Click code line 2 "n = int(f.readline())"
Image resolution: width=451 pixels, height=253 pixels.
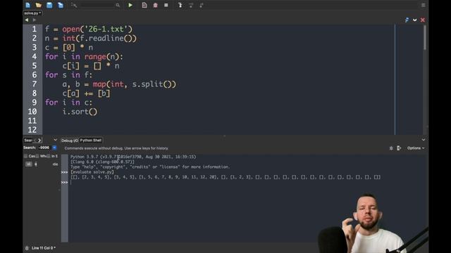click(x=91, y=39)
